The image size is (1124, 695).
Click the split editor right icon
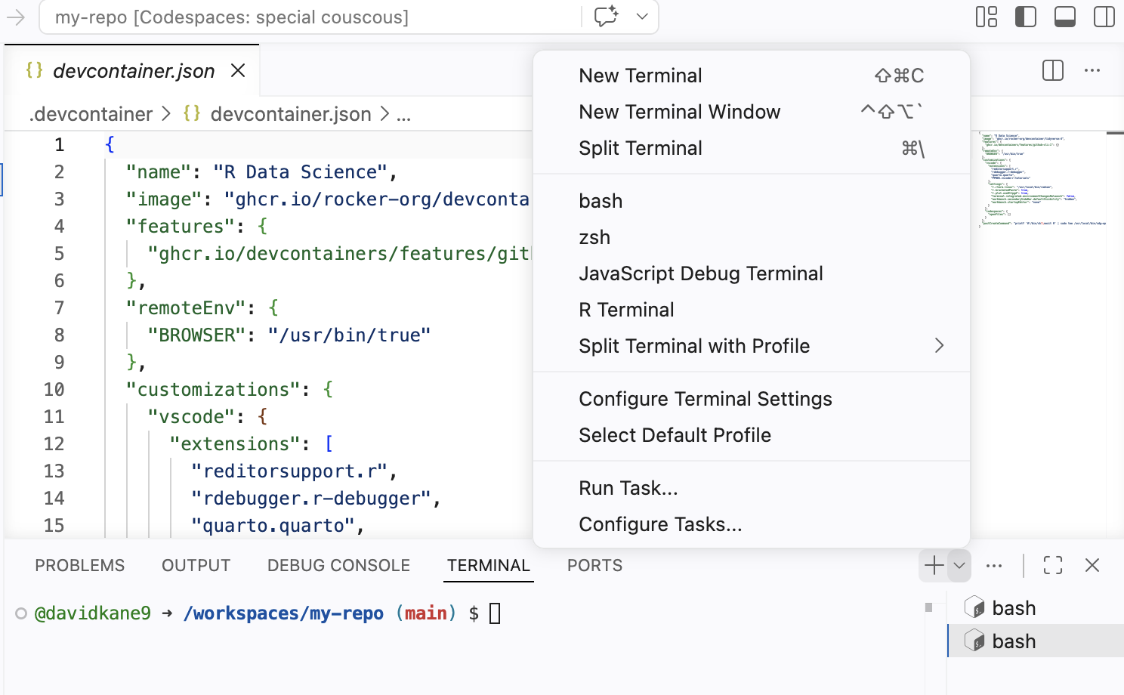1053,70
